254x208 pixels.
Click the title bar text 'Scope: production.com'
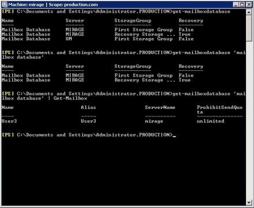point(73,5)
